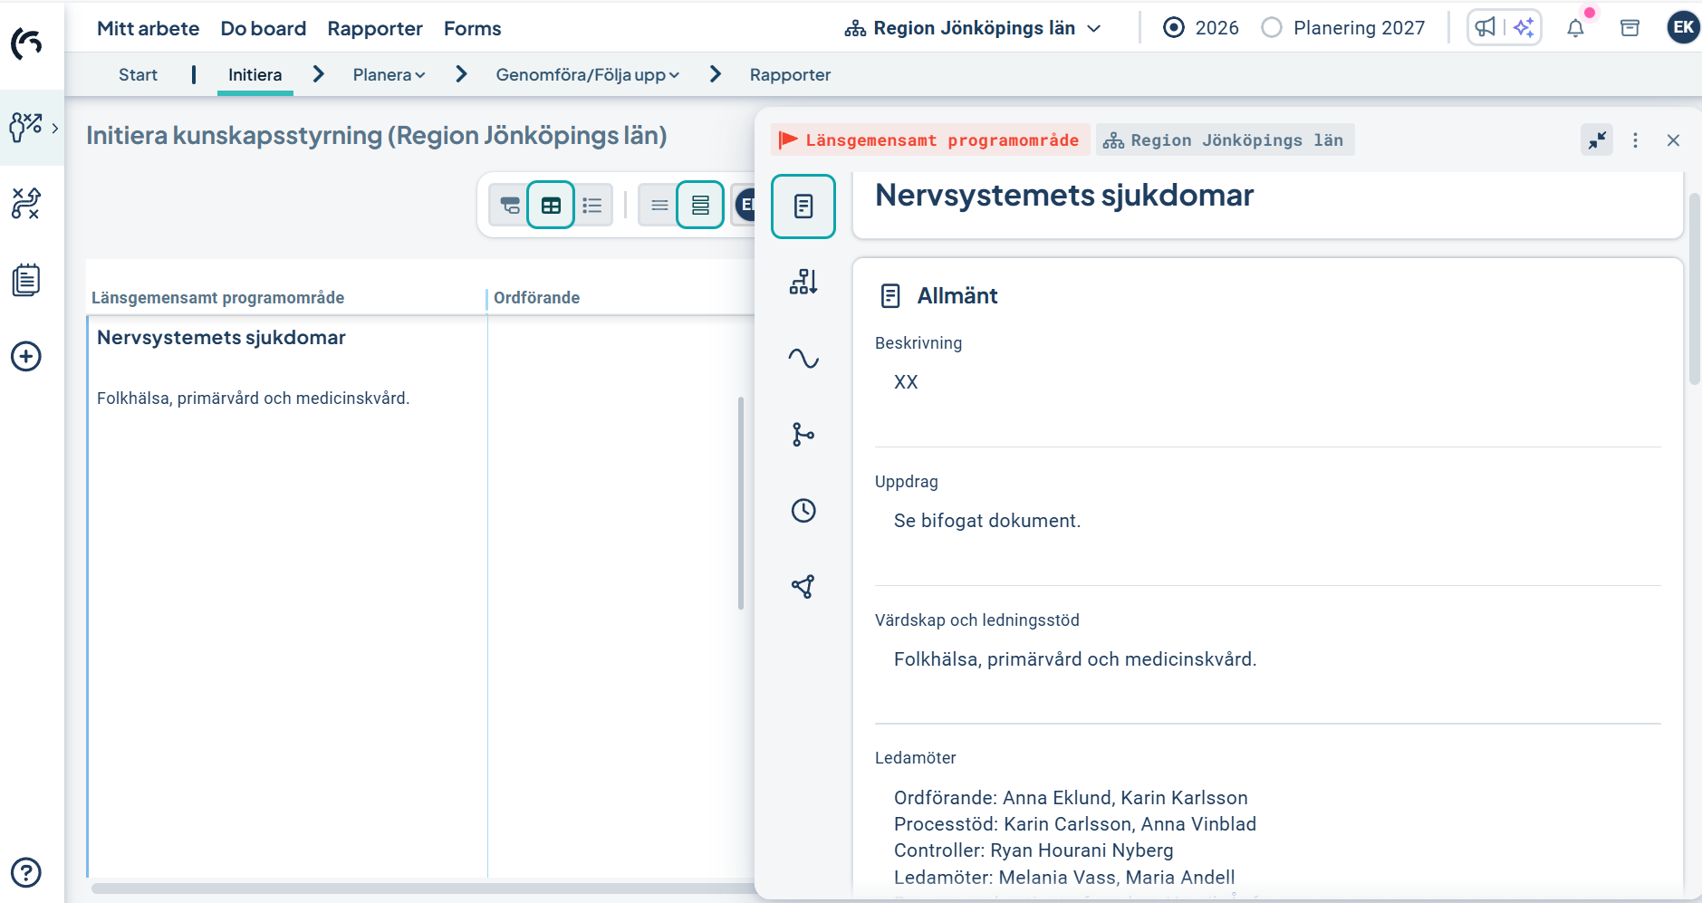Select the compact row density option

[659, 205]
